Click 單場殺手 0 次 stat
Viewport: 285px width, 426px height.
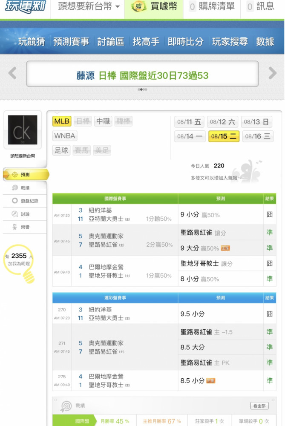coord(254,421)
